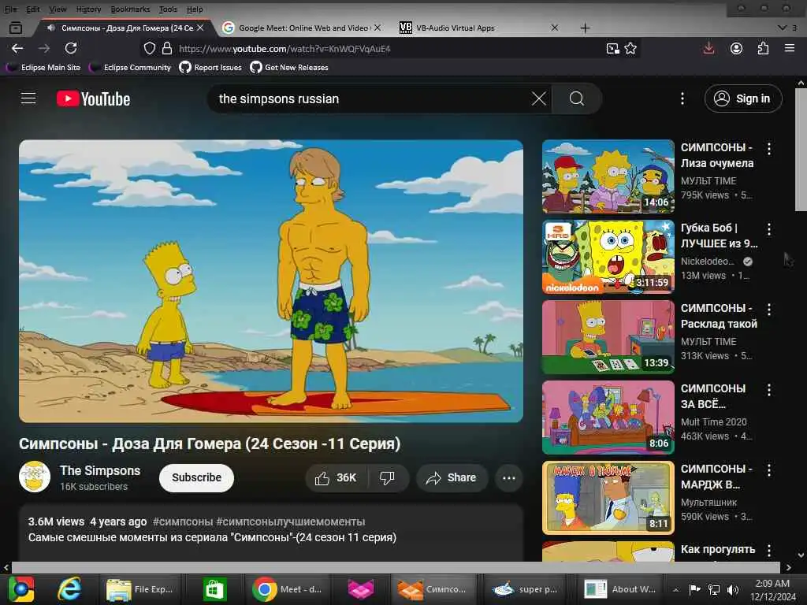Screen dimensions: 807x605
Task: Open a new browser tab
Action: (x=586, y=28)
